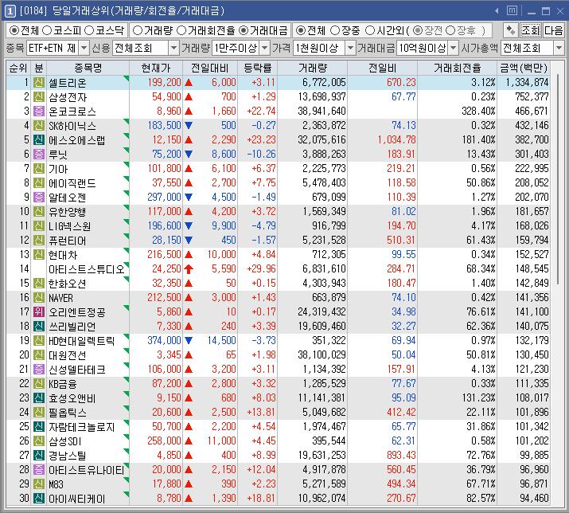The image size is (569, 513).
Task: Select the NAVER stock name
Action: [61, 298]
